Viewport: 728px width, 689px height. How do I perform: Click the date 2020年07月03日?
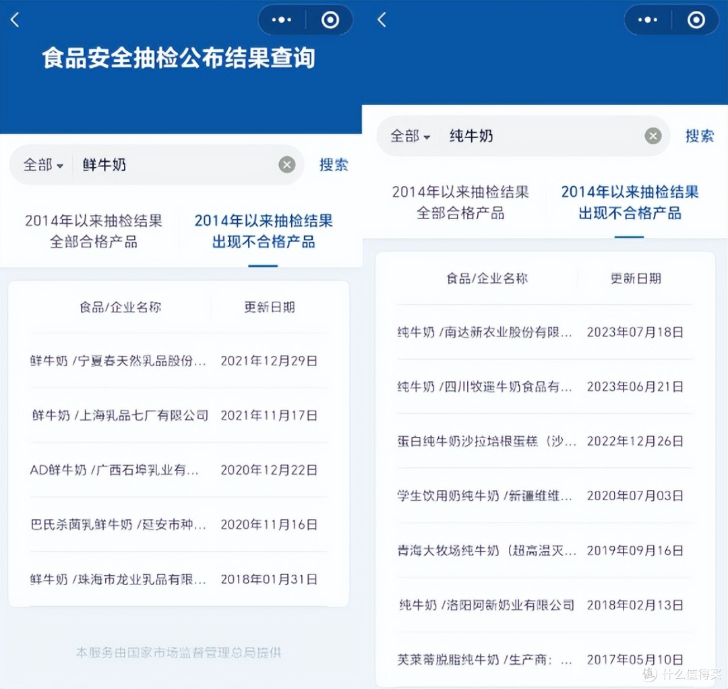635,496
